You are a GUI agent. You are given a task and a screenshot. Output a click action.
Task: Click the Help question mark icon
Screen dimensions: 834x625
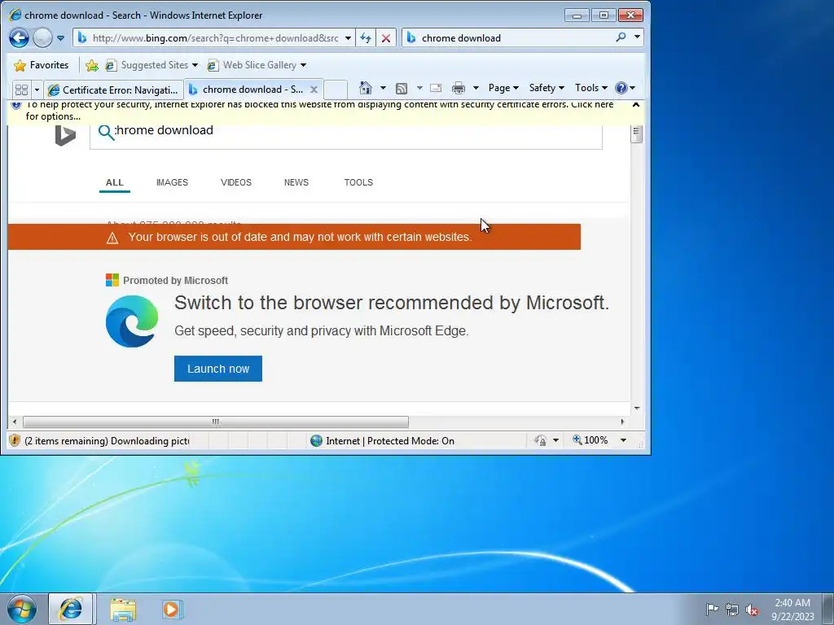pyautogui.click(x=621, y=88)
